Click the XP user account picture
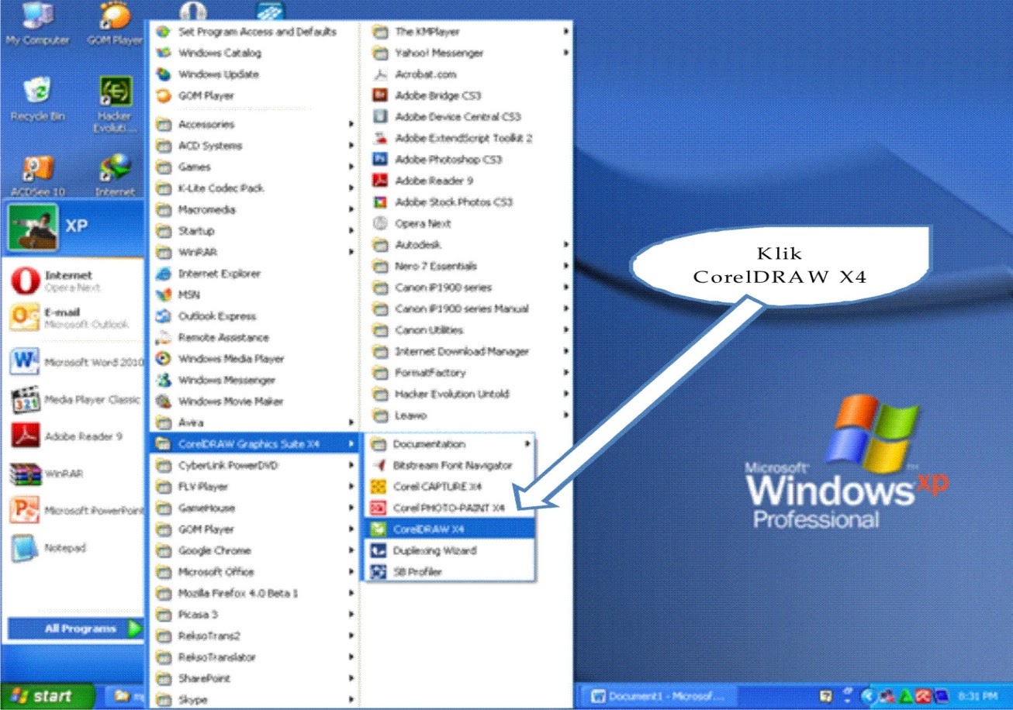 click(x=33, y=227)
